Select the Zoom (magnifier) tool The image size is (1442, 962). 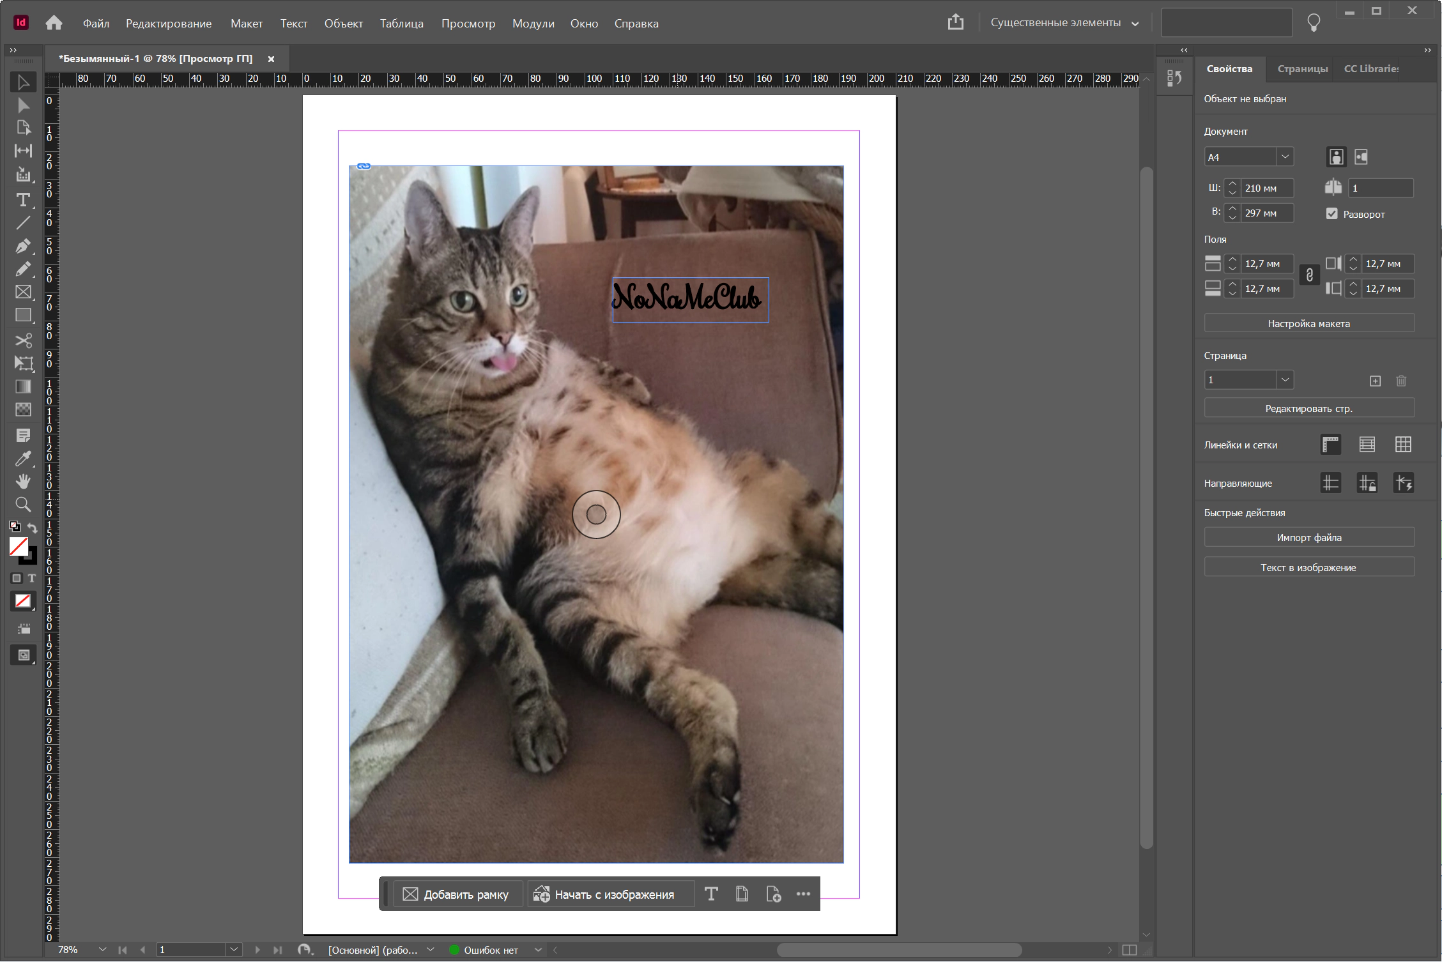tap(23, 505)
